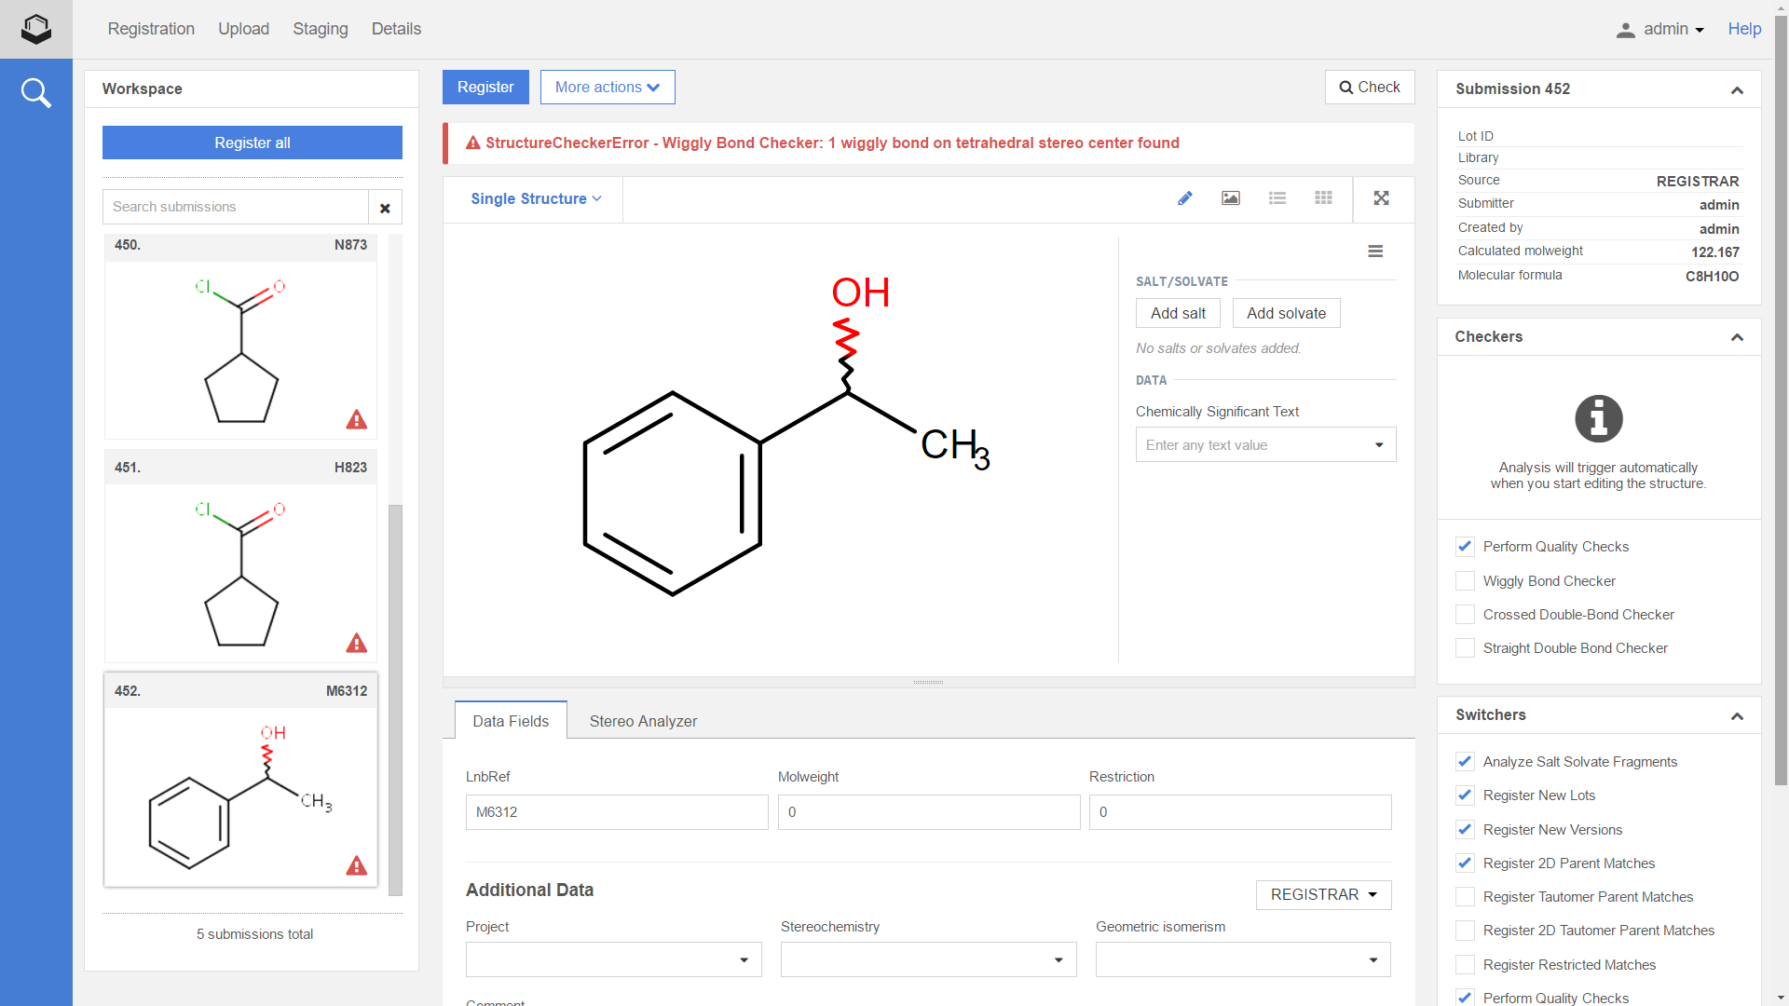Select submission 450 thumbnail N873
This screenshot has width=1789, height=1006.
[x=240, y=349]
